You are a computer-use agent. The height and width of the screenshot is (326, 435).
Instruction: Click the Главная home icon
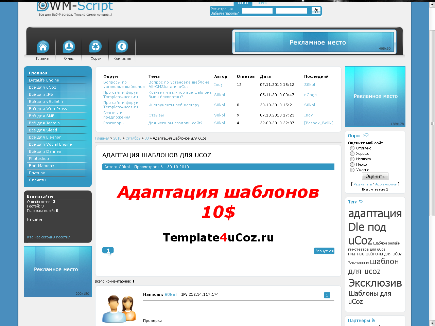point(43,47)
